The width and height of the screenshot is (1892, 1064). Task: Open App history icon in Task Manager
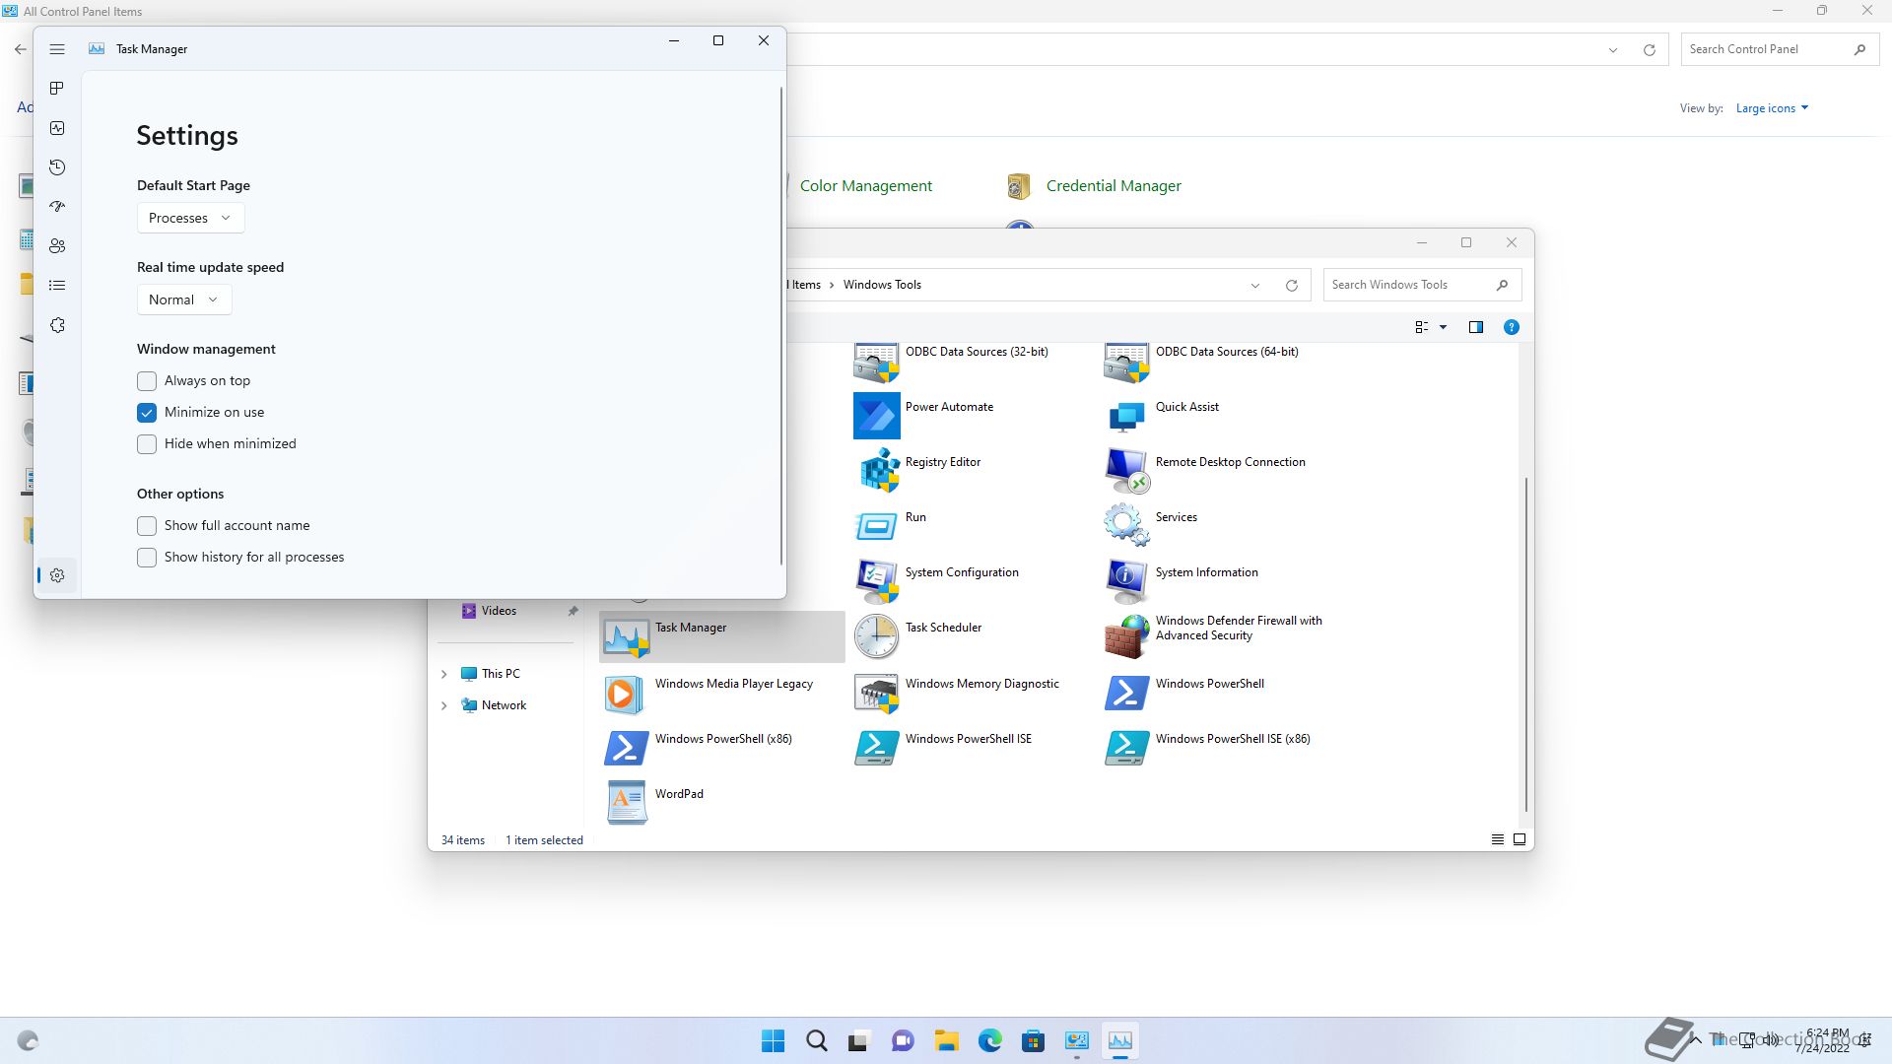(57, 167)
